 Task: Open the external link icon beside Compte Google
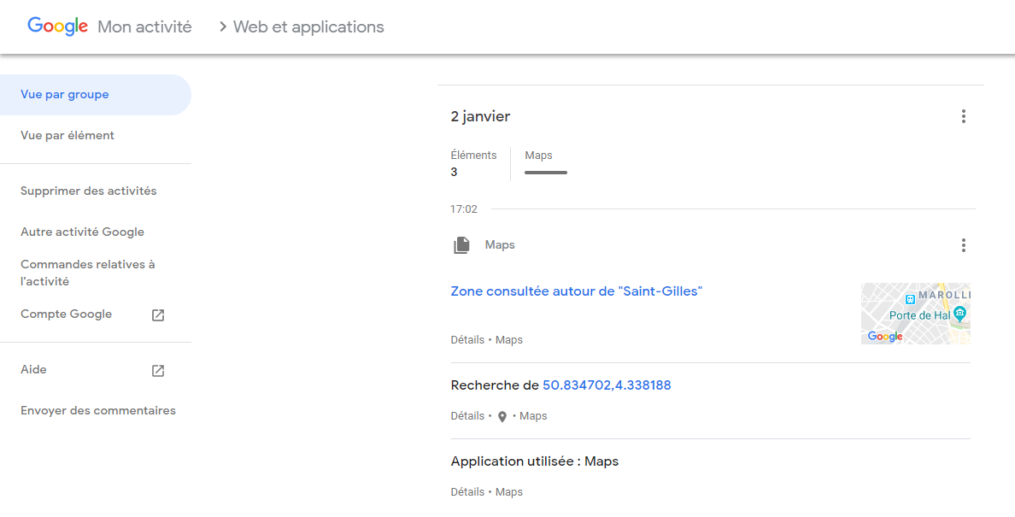click(157, 314)
